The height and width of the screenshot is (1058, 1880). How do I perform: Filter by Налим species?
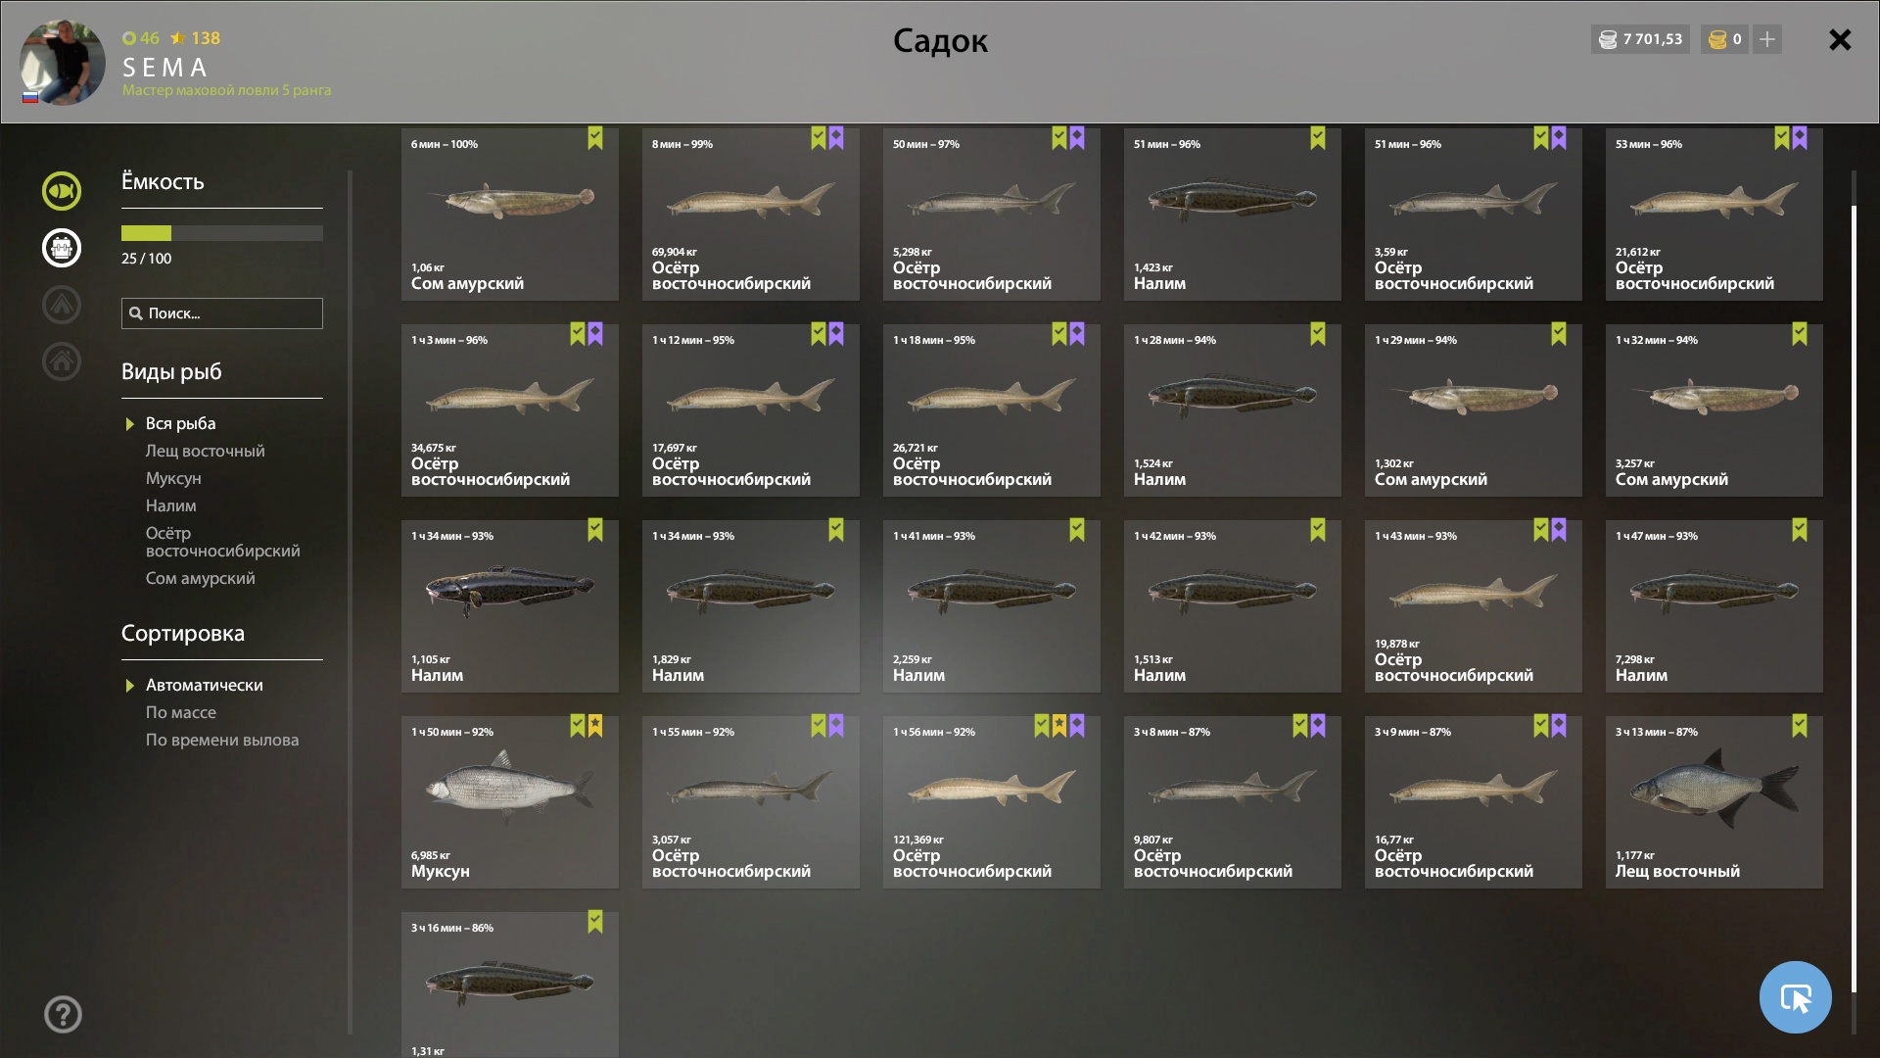coord(171,505)
